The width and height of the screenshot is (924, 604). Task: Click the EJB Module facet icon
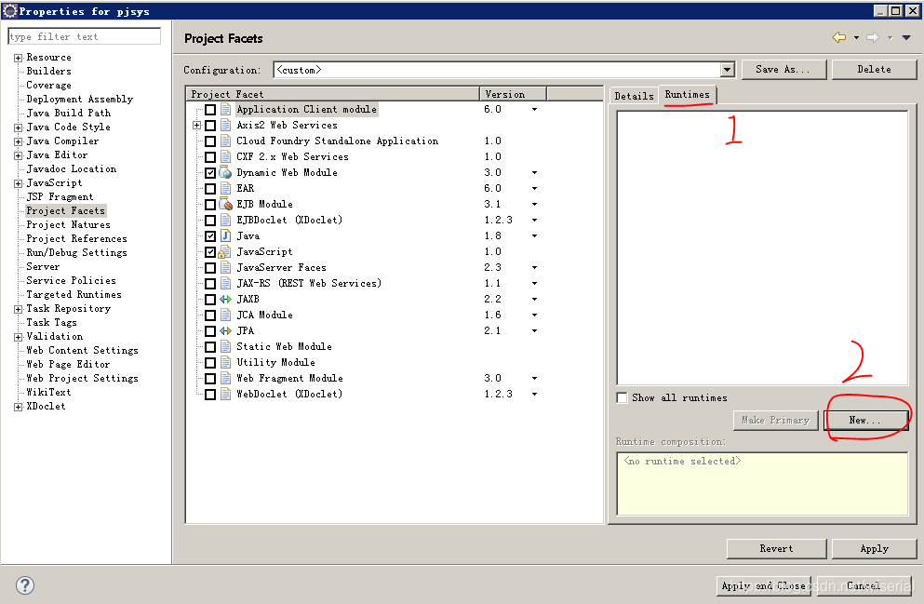click(x=225, y=205)
